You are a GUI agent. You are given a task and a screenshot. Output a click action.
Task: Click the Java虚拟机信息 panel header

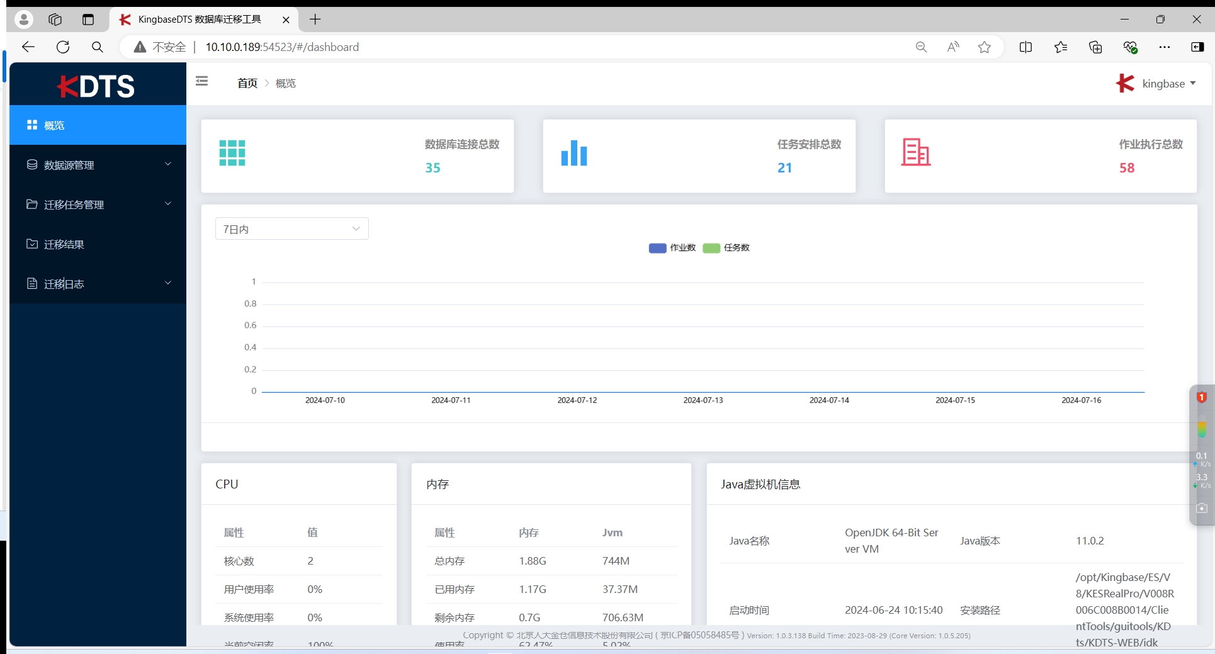(760, 484)
